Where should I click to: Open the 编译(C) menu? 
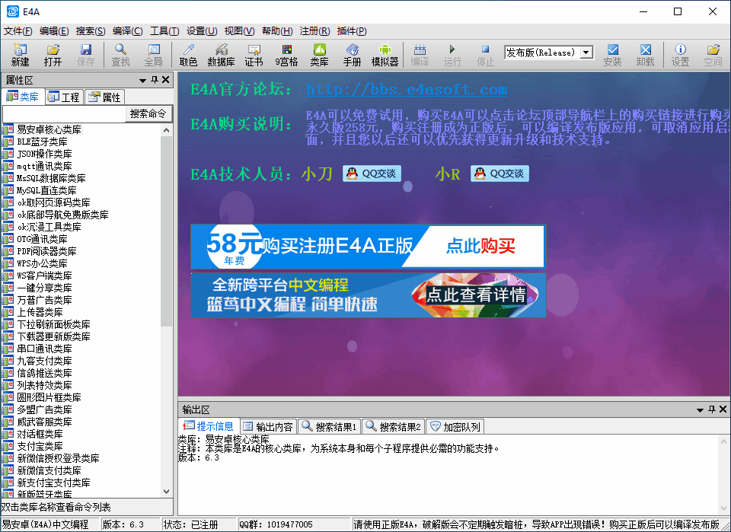pos(127,31)
